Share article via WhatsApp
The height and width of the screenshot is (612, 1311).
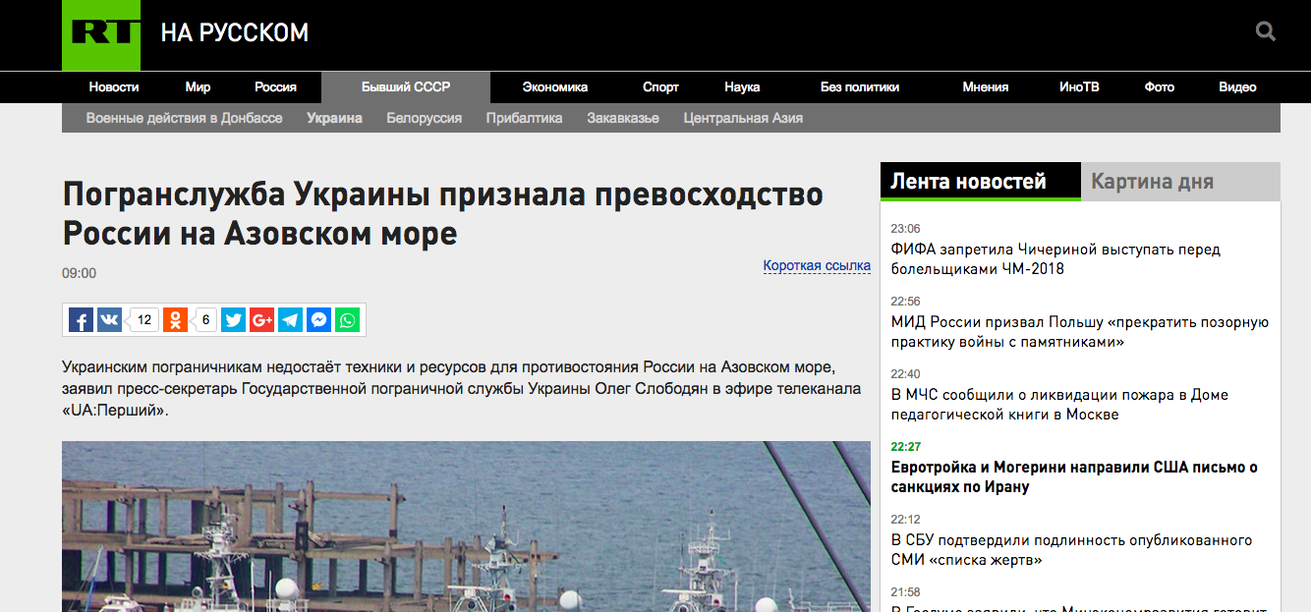(347, 320)
